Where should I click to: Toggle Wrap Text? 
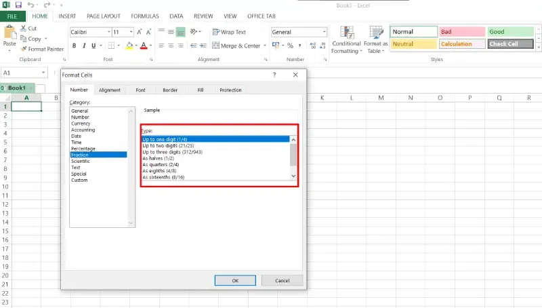(x=229, y=32)
